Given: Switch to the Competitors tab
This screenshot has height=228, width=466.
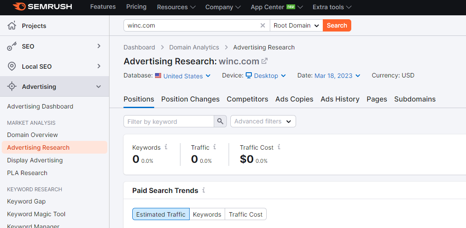Looking at the screenshot, I should pyautogui.click(x=247, y=99).
